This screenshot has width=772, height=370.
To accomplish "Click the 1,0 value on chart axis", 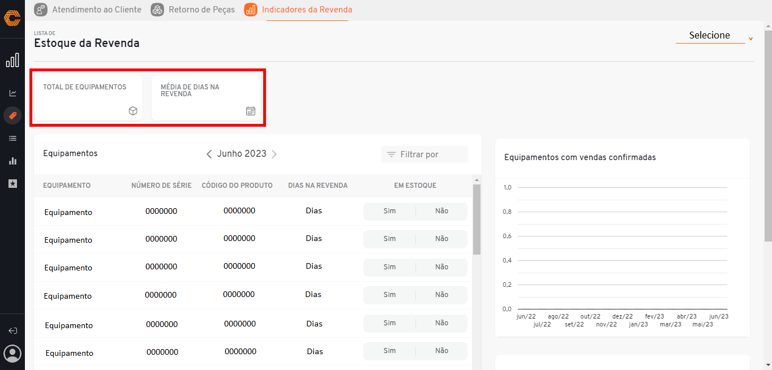I will tap(507, 187).
